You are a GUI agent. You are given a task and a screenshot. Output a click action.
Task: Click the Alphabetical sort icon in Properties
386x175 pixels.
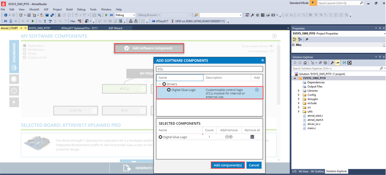click(x=300, y=39)
